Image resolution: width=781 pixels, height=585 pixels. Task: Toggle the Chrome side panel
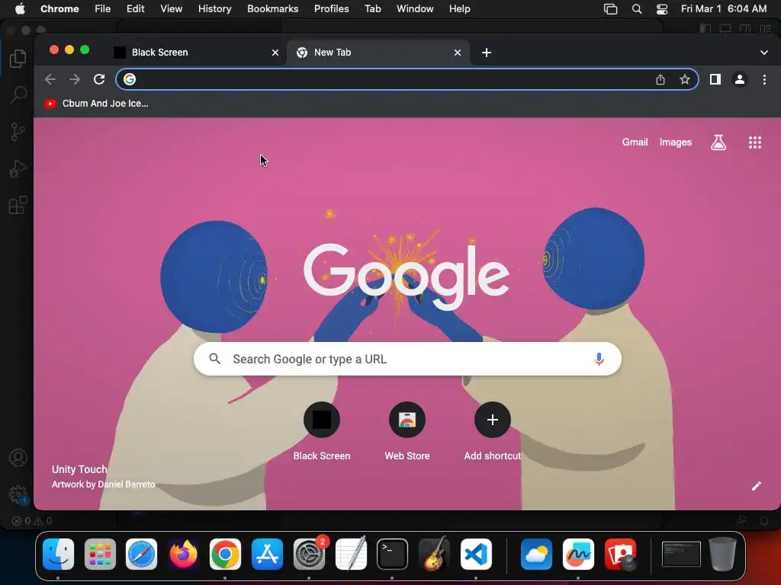[x=715, y=79]
